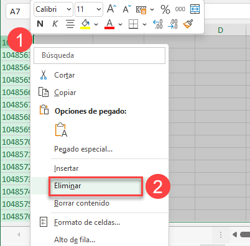Apply accounting number format icon
This screenshot has height=246, width=250.
pos(141,9)
